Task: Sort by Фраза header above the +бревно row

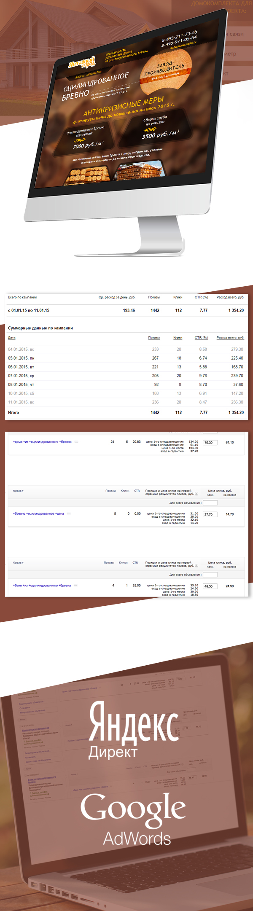Action: (x=18, y=491)
